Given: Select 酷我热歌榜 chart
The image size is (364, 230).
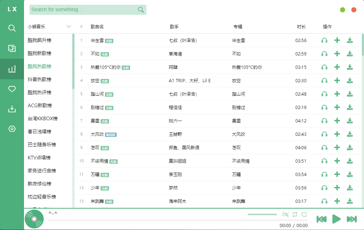Looking at the screenshot, I should (x=40, y=66).
